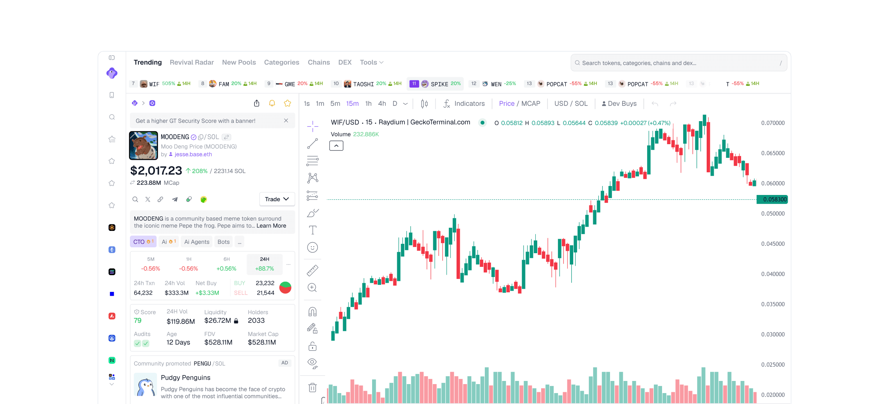Screen dimensions: 889x404
Task: Add MOODENG to favorites star
Action: 288,103
